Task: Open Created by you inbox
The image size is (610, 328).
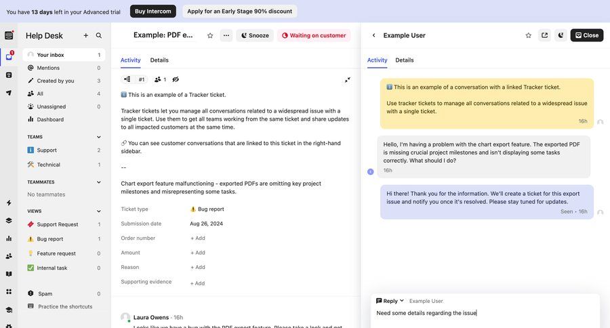Action: (64, 81)
